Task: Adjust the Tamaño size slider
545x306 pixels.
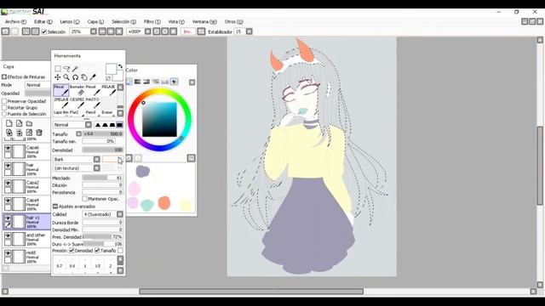Action: click(102, 134)
